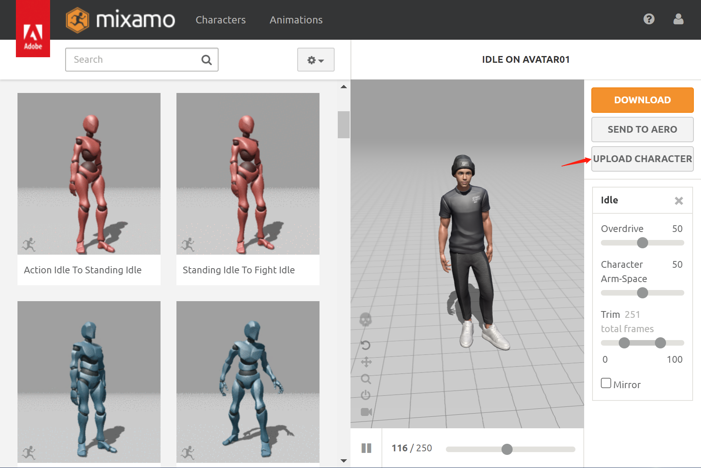Open the search magnifier in search bar
Screen dimensions: 701x468
pyautogui.click(x=206, y=60)
